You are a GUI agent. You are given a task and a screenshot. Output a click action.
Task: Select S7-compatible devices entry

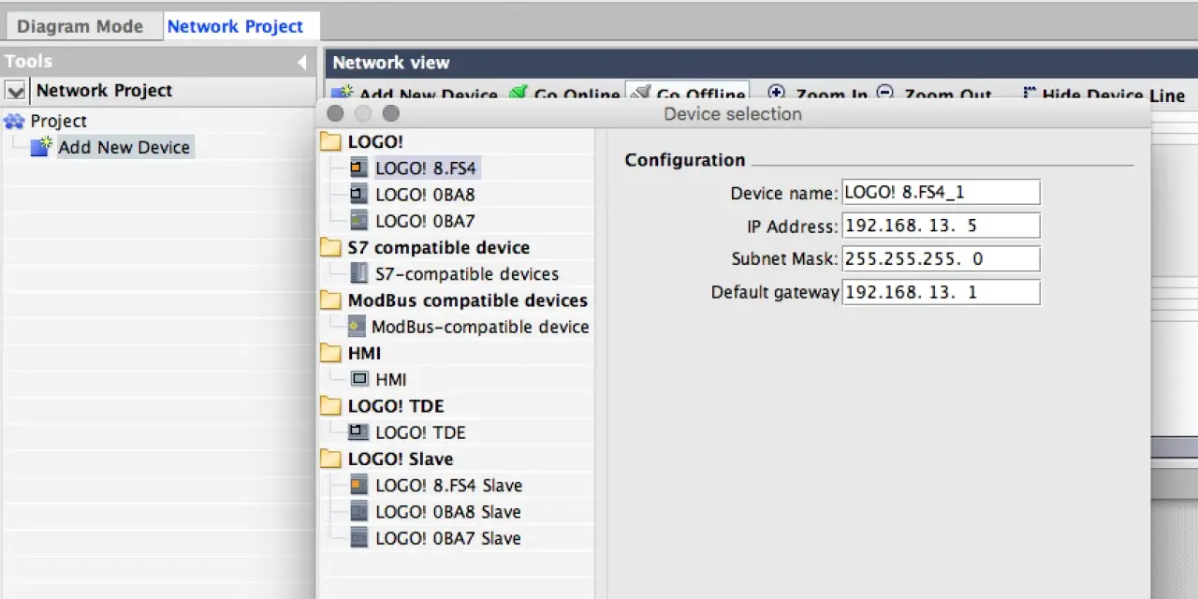[x=467, y=274]
